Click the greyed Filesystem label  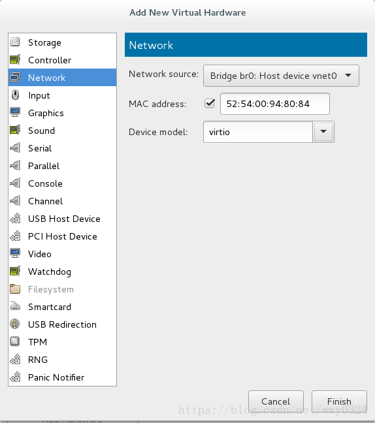click(51, 289)
